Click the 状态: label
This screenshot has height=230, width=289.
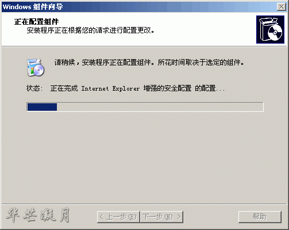click(34, 88)
